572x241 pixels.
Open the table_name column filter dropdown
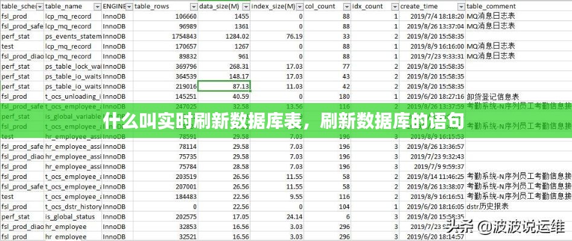pos(97,6)
